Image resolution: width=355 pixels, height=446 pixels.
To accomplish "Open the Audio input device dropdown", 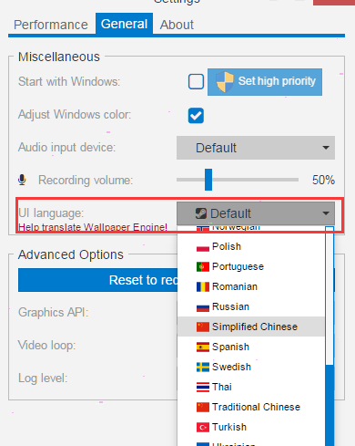I will (256, 148).
